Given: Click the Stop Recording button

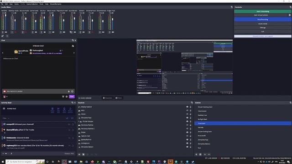Looking at the screenshot, I should tap(263, 19).
